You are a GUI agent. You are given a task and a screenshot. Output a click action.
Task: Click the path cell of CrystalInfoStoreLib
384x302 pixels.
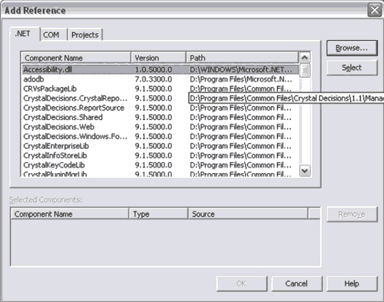click(x=241, y=155)
